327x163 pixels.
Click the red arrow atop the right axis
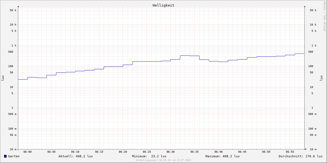click(x=305, y=6)
